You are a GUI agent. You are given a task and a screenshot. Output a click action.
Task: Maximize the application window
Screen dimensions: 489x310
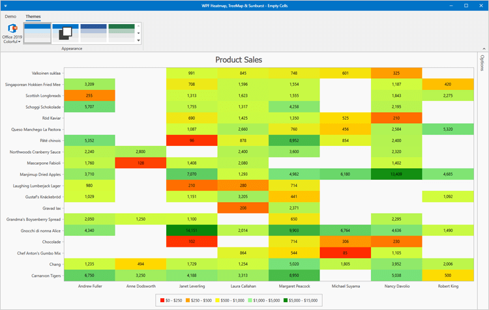[x=467, y=6]
